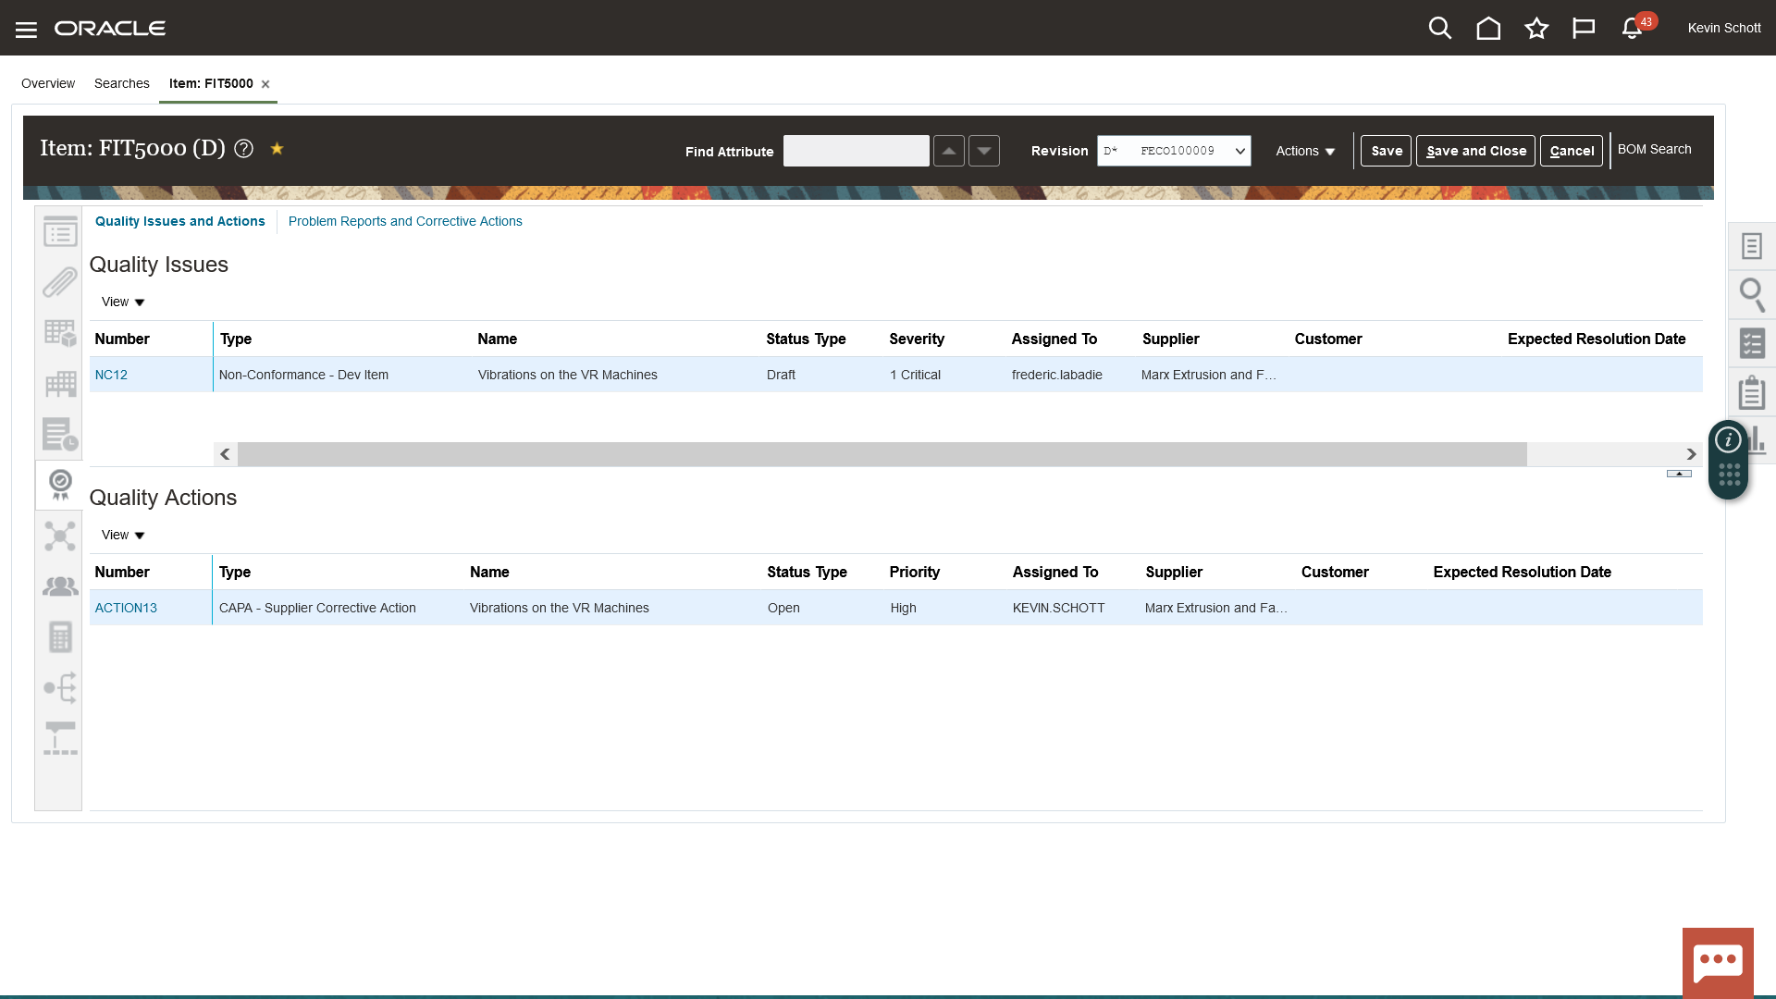Screen dimensions: 1776x999
Task: Open the Actions dropdown menu
Action: (1305, 151)
